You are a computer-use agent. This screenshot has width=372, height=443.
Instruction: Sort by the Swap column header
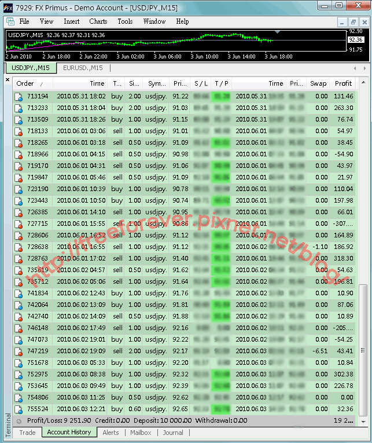(318, 83)
